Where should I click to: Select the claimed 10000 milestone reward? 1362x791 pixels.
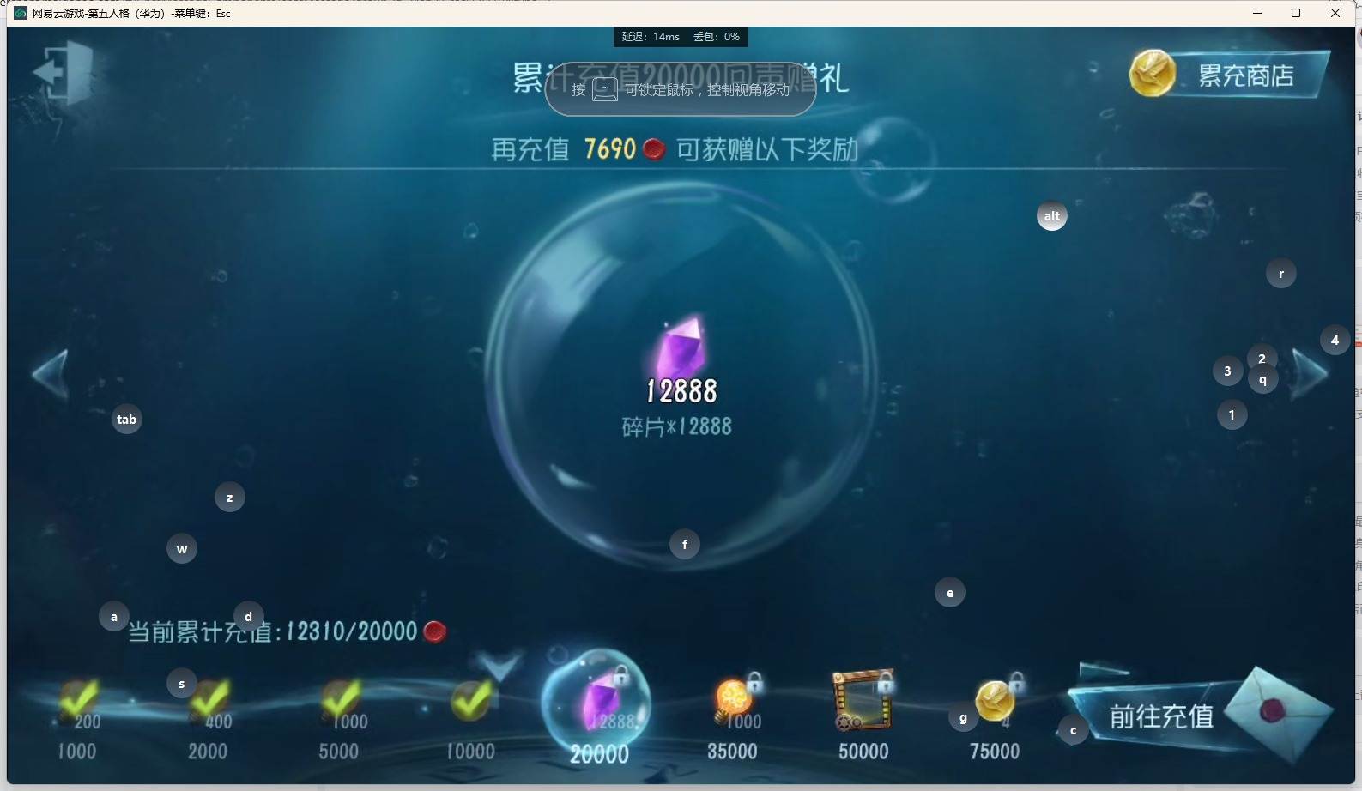pyautogui.click(x=470, y=720)
